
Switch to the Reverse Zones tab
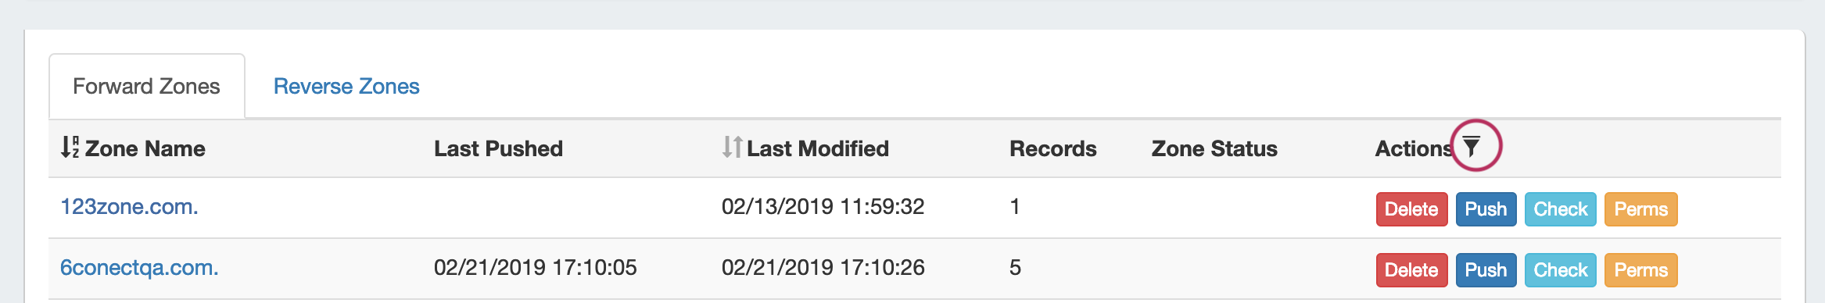346,87
